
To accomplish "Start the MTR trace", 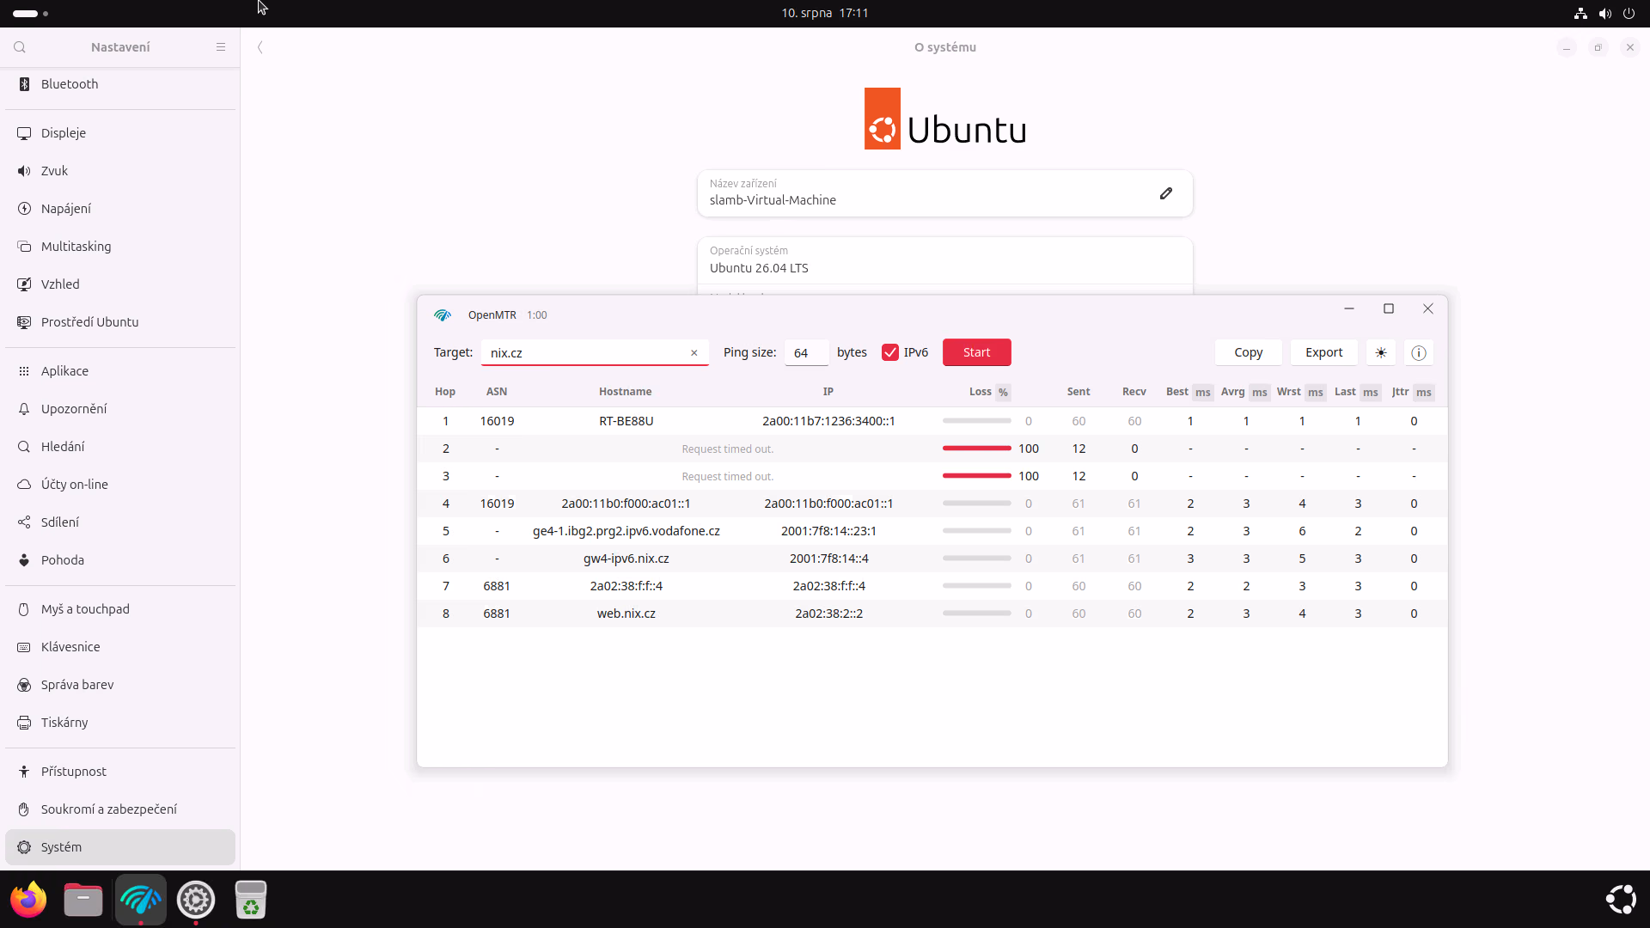I will coord(977,352).
